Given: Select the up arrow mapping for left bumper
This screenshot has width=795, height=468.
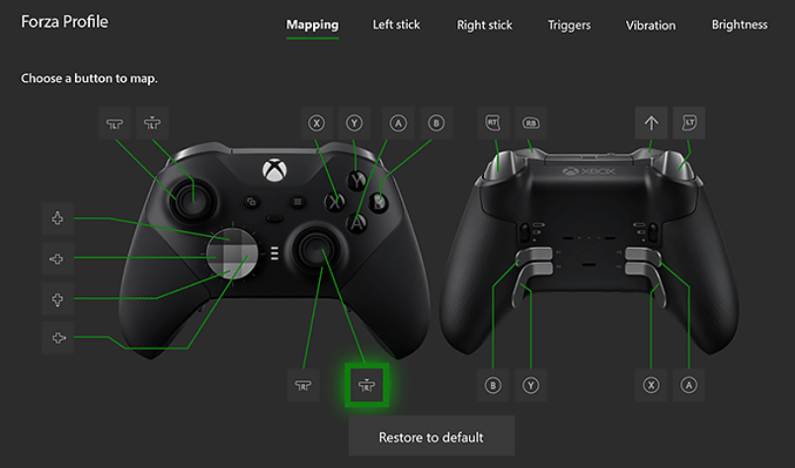Looking at the screenshot, I should (x=651, y=123).
